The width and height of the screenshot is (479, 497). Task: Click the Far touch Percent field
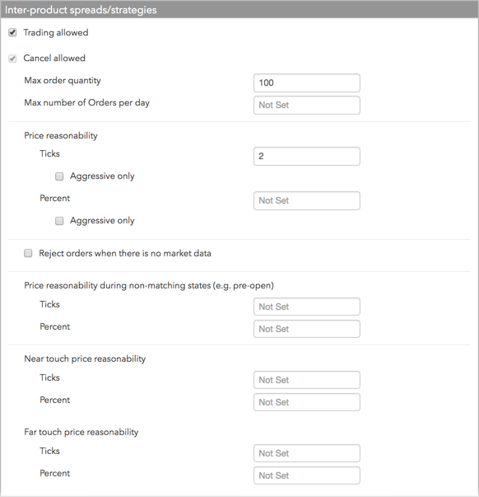pyautogui.click(x=307, y=475)
